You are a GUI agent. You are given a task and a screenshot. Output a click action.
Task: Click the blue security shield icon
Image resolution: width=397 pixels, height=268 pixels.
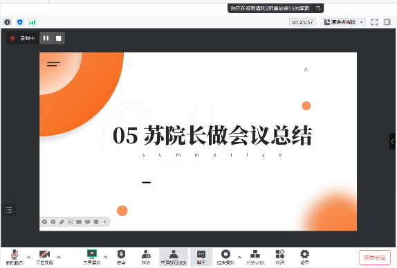pyautogui.click(x=20, y=22)
